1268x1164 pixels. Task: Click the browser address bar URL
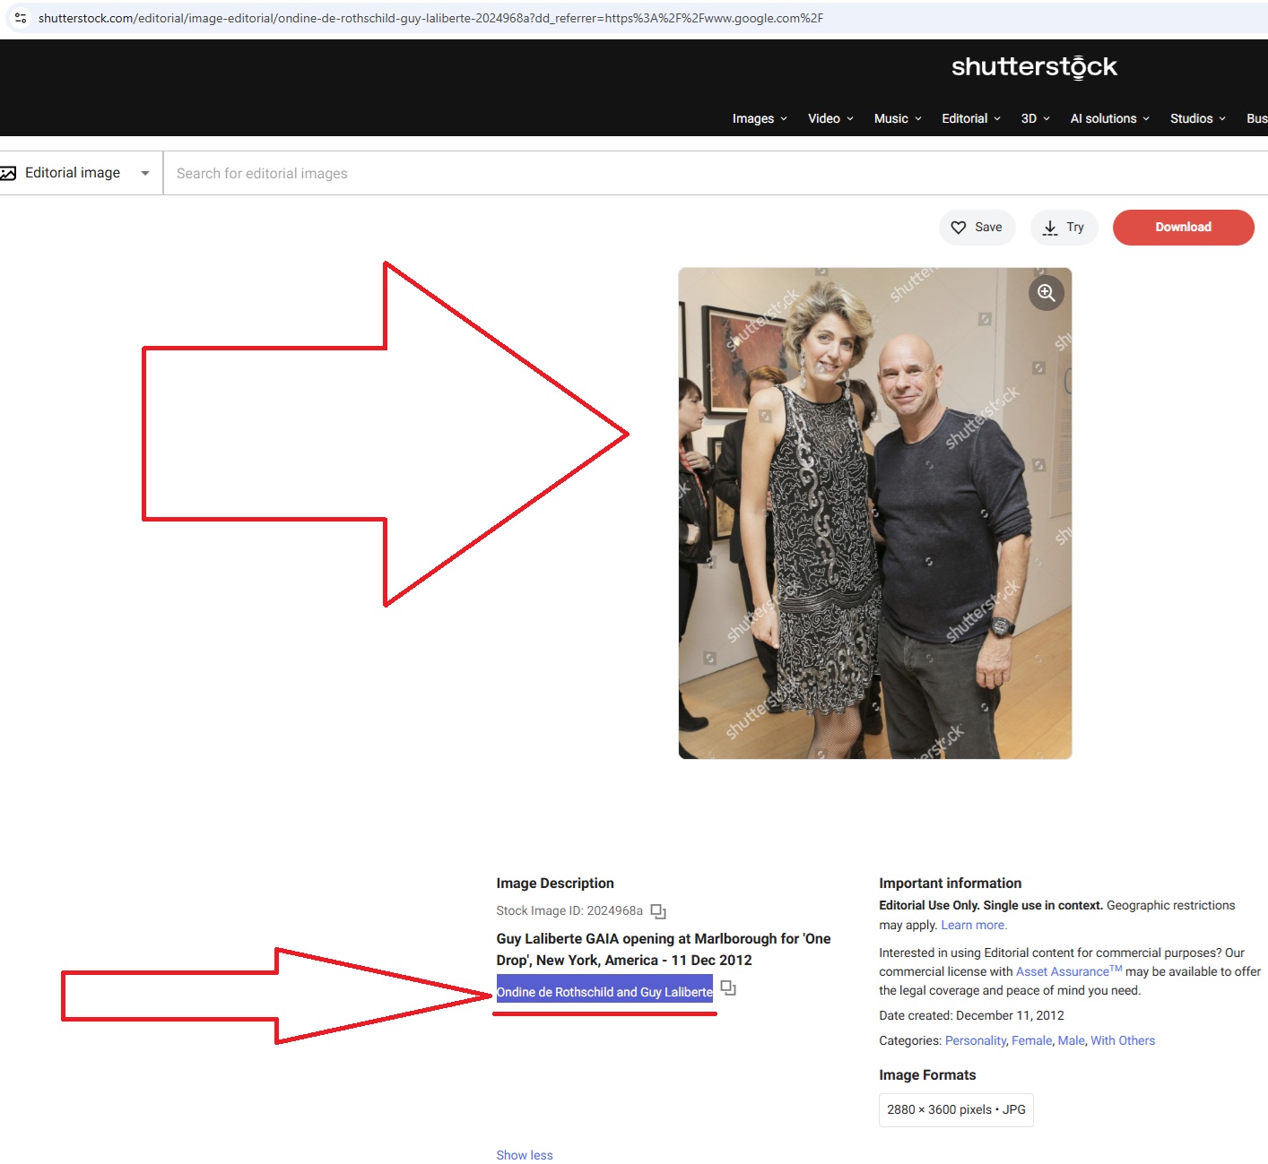[x=430, y=18]
